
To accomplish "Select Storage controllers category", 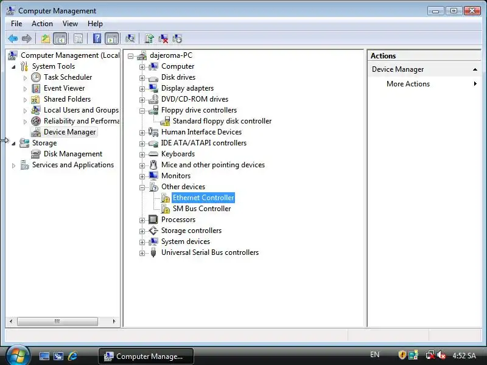I will [191, 231].
